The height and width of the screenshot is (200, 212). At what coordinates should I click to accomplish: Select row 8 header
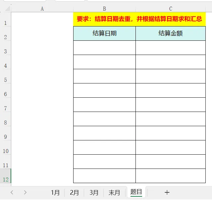5,119
